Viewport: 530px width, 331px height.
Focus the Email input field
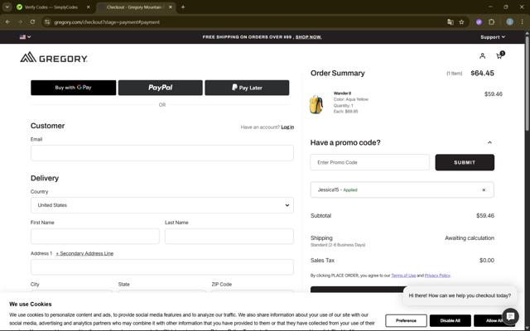click(x=162, y=153)
